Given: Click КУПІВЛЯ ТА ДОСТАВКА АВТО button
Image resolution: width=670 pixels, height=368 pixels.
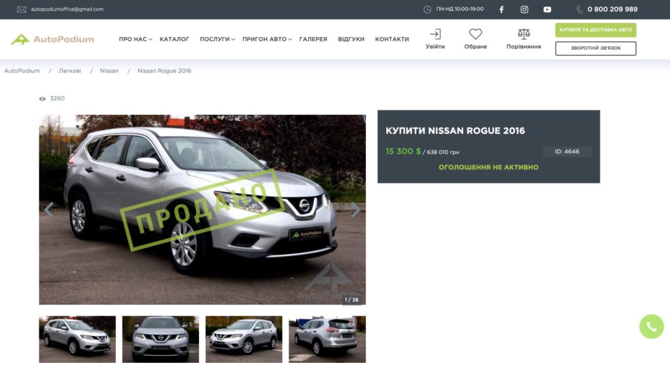Looking at the screenshot, I should coord(595,30).
